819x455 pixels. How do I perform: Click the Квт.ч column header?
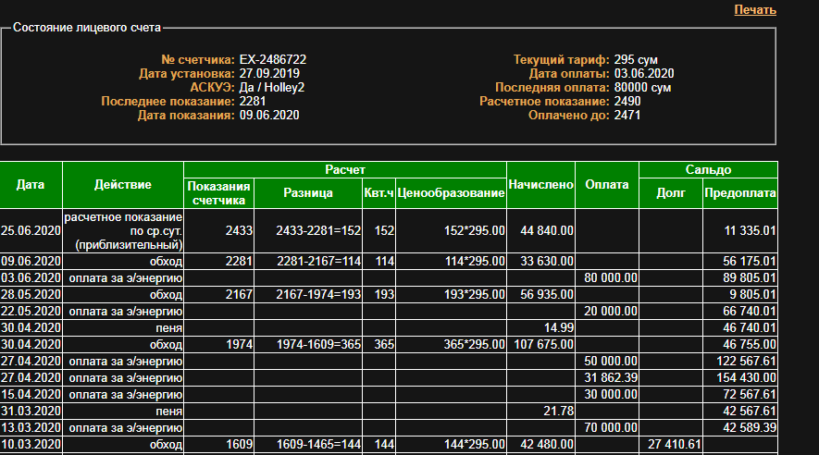378,192
